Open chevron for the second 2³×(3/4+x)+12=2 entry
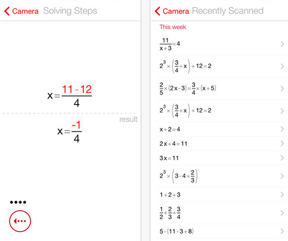This screenshot has height=241, width=288. pos(283,111)
